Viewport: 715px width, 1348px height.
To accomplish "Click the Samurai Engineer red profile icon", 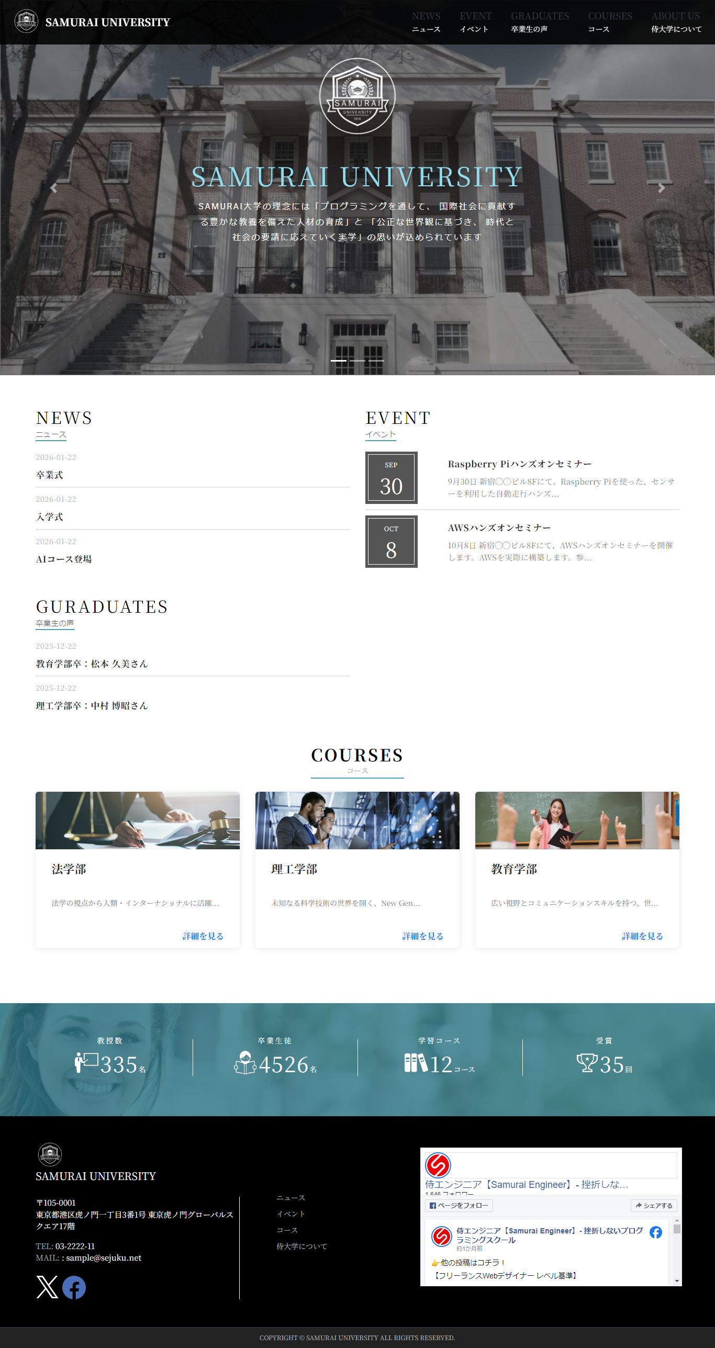I will pos(438,1165).
